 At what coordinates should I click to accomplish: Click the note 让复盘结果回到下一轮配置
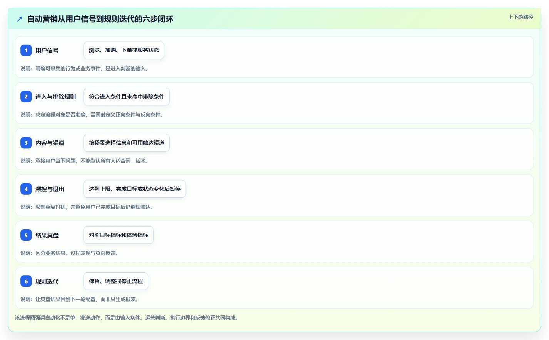(x=65, y=299)
